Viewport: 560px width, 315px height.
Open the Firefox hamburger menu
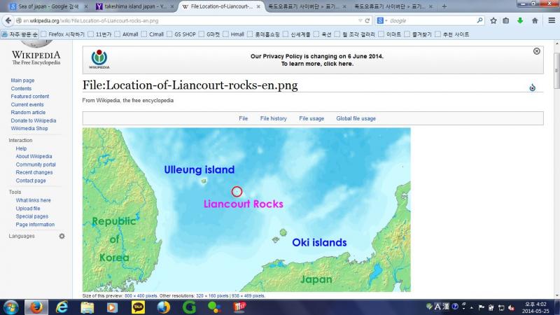coord(552,21)
